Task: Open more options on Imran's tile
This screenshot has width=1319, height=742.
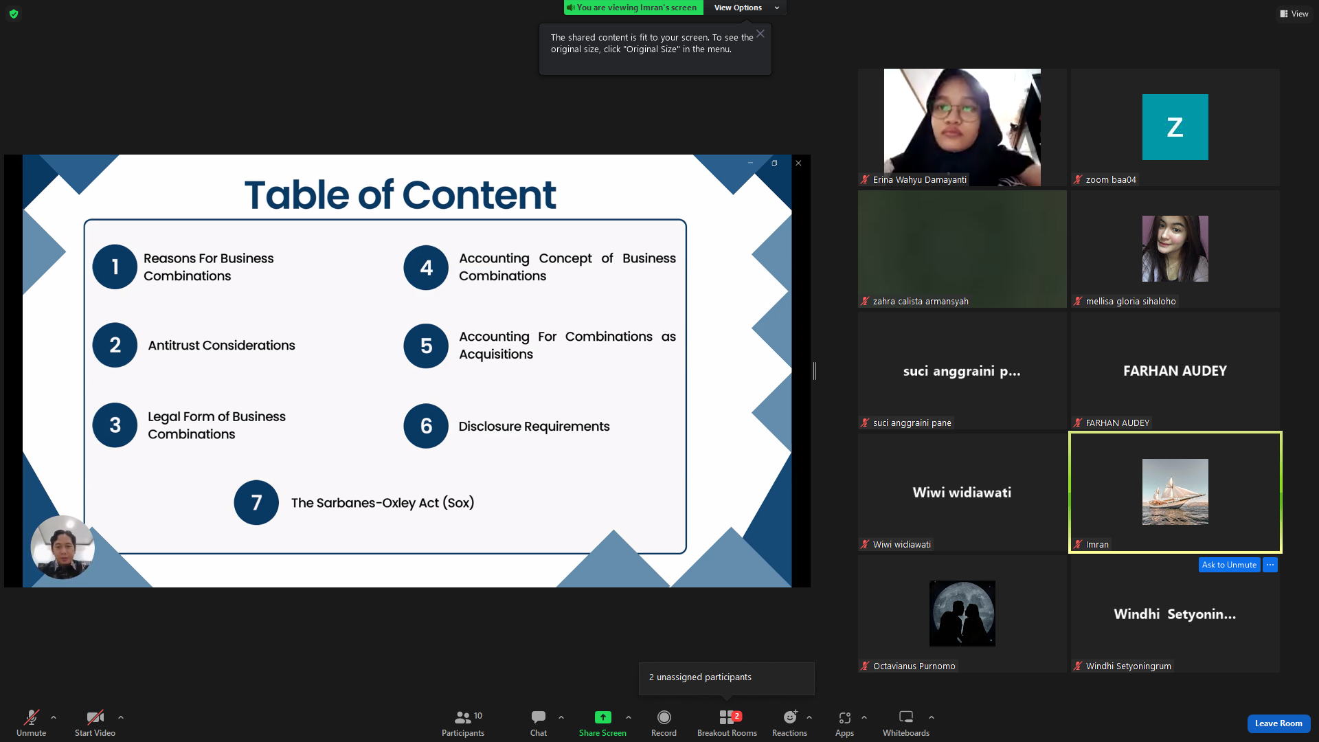Action: click(1270, 565)
